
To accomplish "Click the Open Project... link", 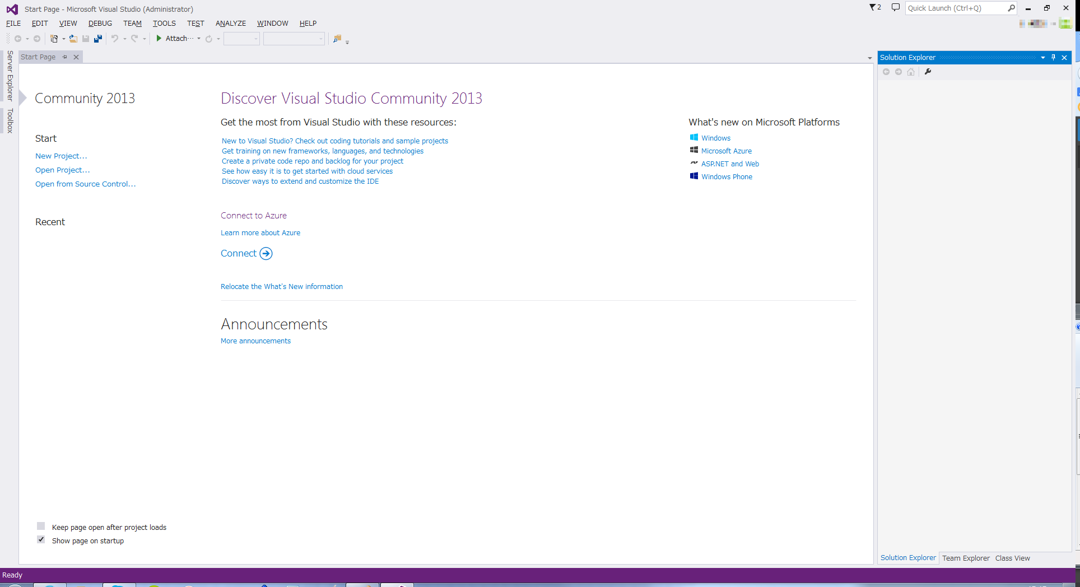I will pos(62,170).
